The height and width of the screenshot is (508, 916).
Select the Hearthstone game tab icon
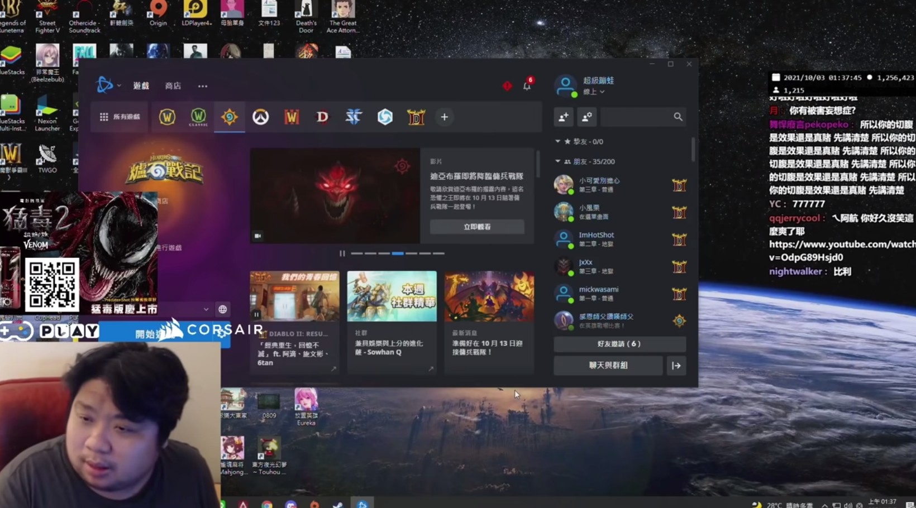point(230,117)
